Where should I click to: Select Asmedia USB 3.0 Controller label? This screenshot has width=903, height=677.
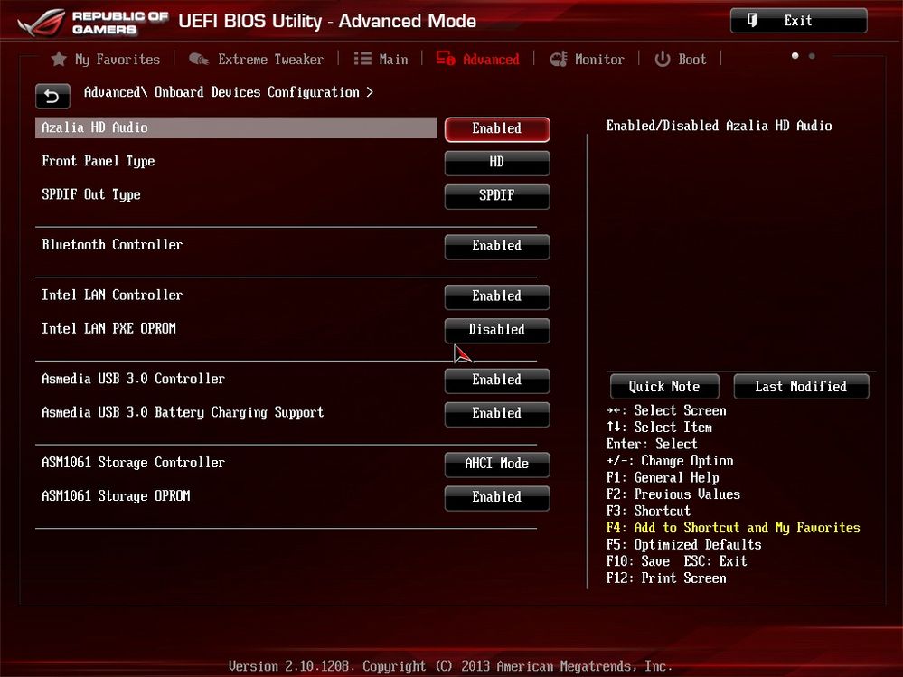(133, 379)
